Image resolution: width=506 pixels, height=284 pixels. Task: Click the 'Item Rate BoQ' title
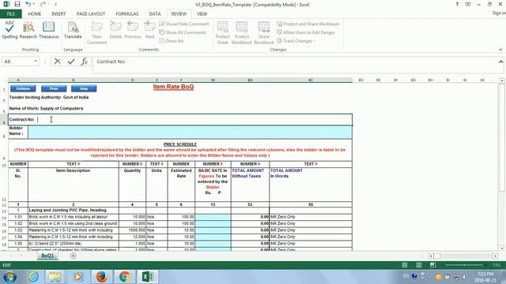[x=173, y=87]
